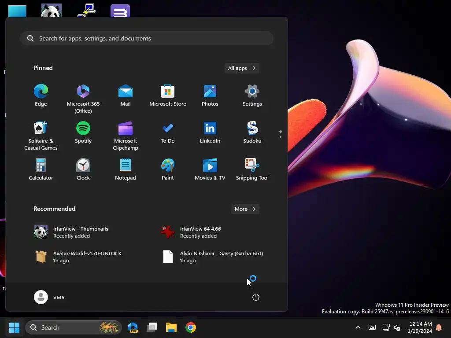Show More recommended items
The height and width of the screenshot is (338, 451).
tap(245, 209)
